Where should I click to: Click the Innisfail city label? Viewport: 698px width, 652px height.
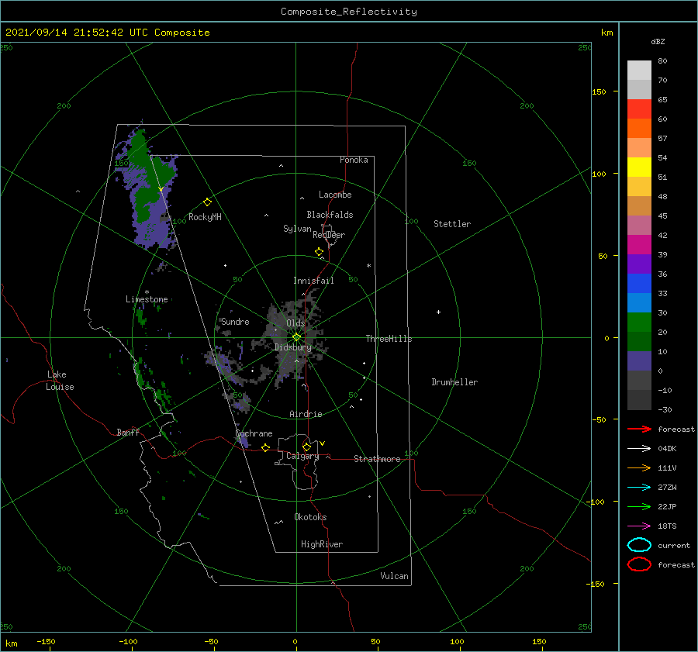(x=313, y=281)
